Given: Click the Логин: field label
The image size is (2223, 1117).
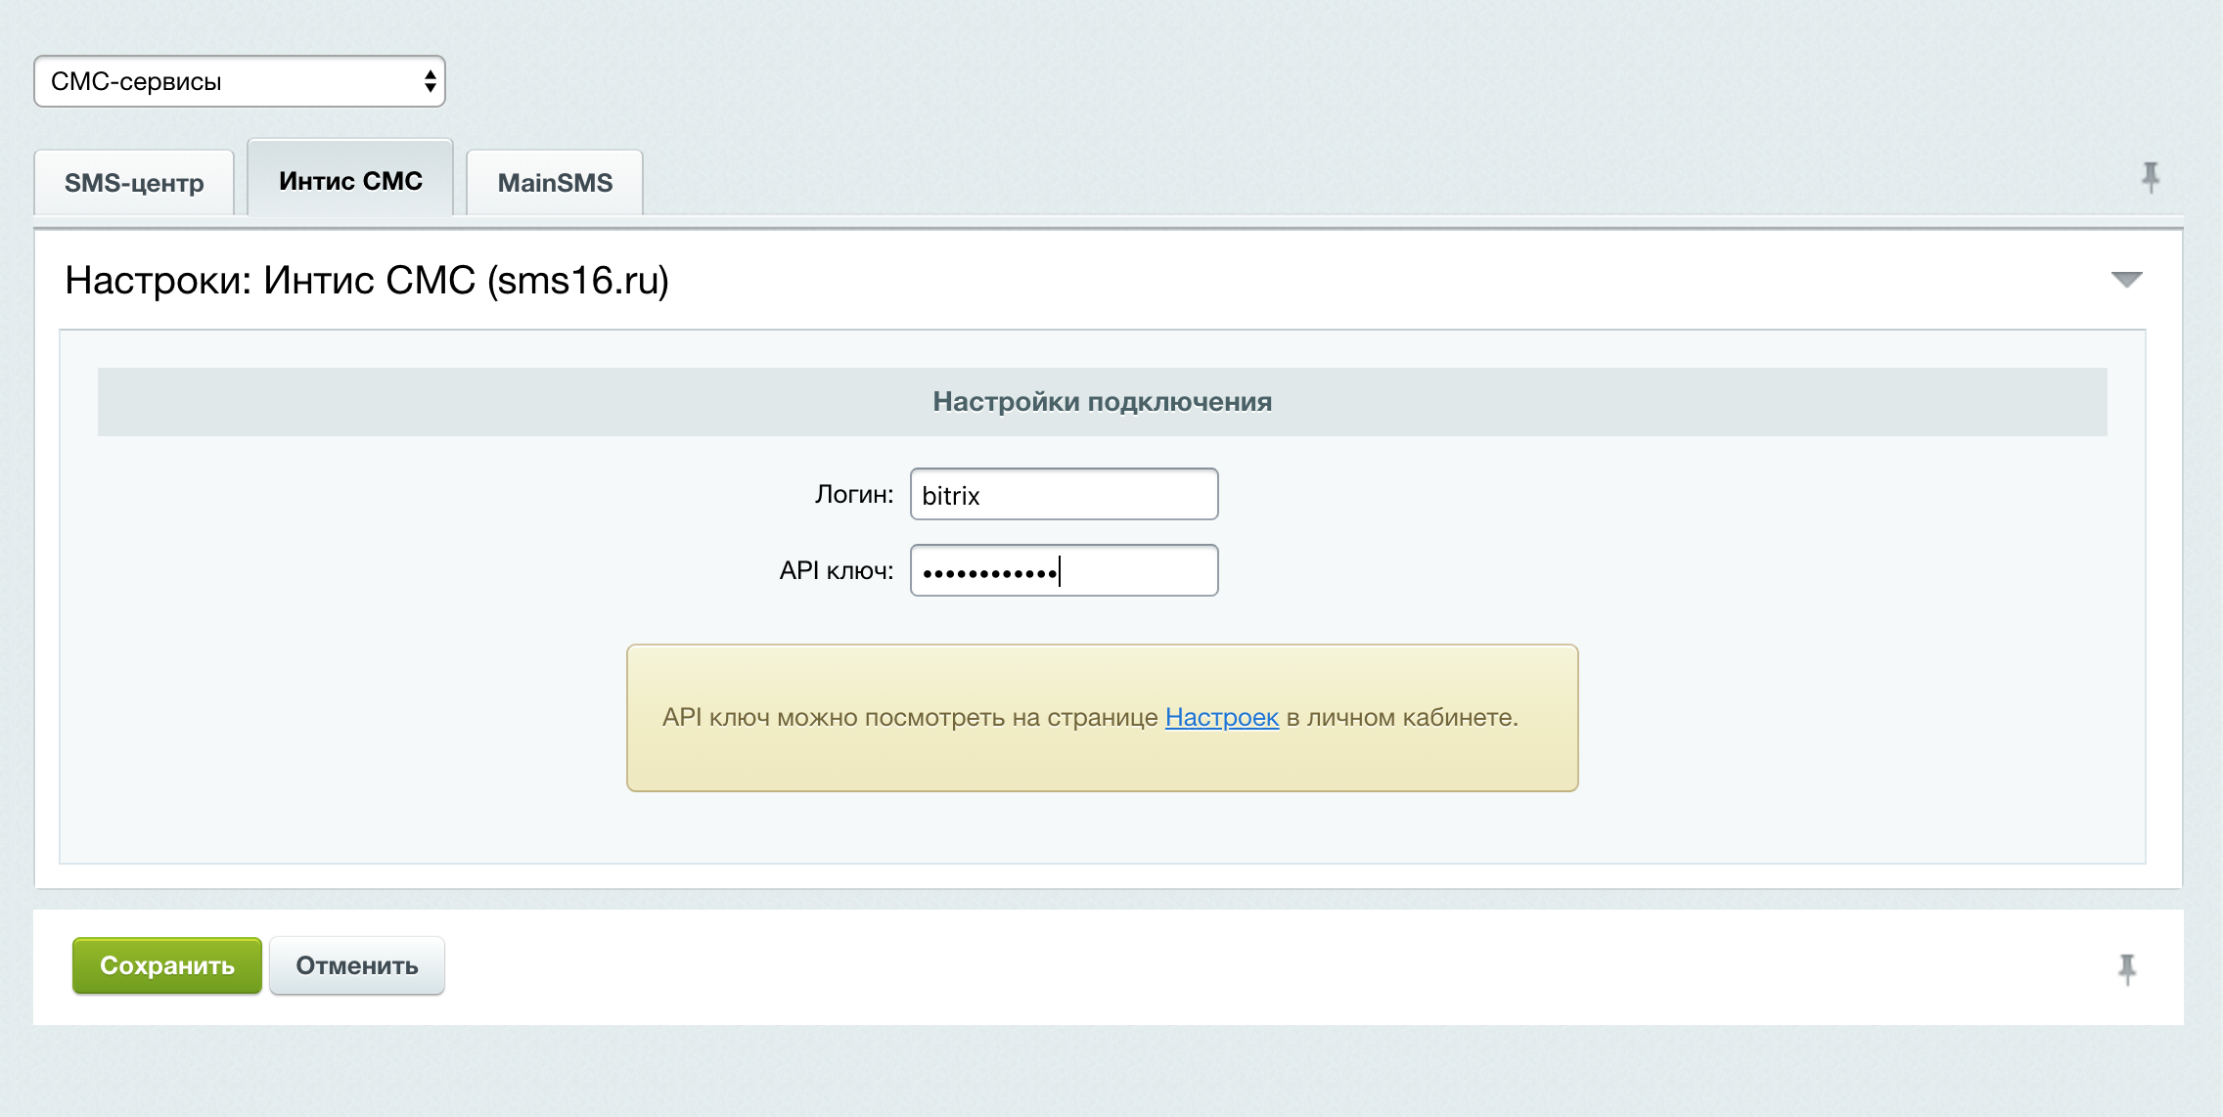Looking at the screenshot, I should pos(853,495).
